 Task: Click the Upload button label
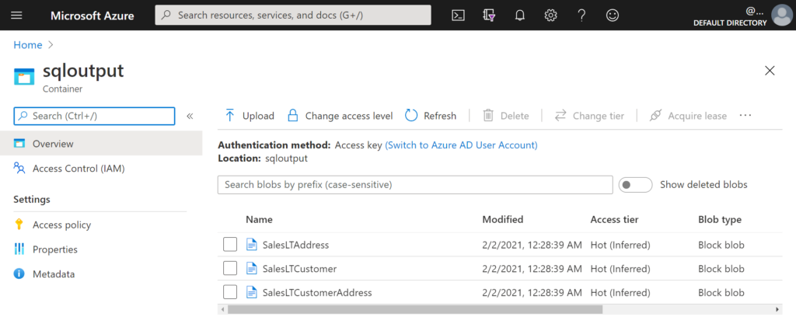[258, 116]
